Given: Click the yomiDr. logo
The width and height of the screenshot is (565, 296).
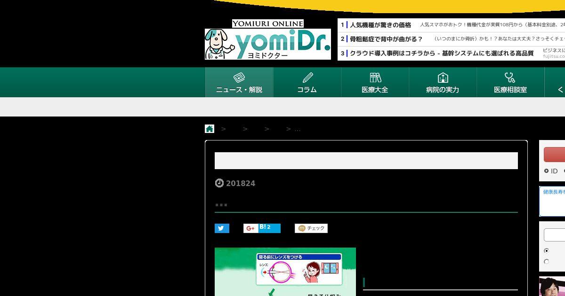Looking at the screenshot, I should pyautogui.click(x=268, y=44).
